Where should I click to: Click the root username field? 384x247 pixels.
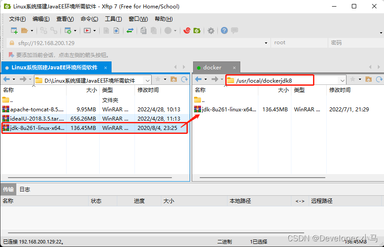click(299, 43)
